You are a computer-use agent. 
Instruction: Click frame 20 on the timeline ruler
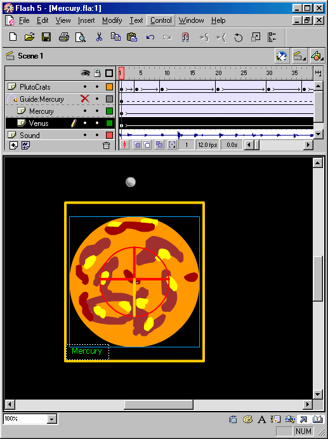218,73
